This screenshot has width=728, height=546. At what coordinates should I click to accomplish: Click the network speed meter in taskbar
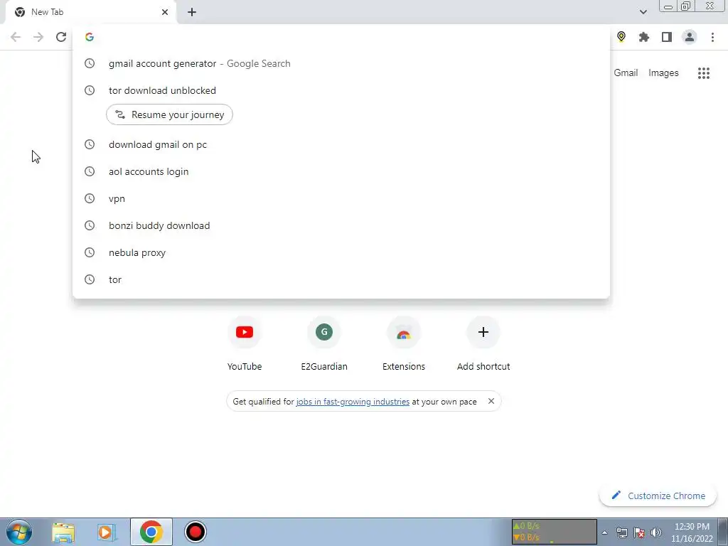tap(554, 532)
